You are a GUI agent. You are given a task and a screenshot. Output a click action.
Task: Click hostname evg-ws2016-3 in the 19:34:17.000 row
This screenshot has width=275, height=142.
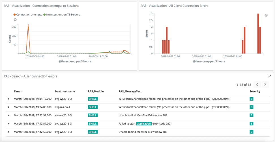point(63,99)
